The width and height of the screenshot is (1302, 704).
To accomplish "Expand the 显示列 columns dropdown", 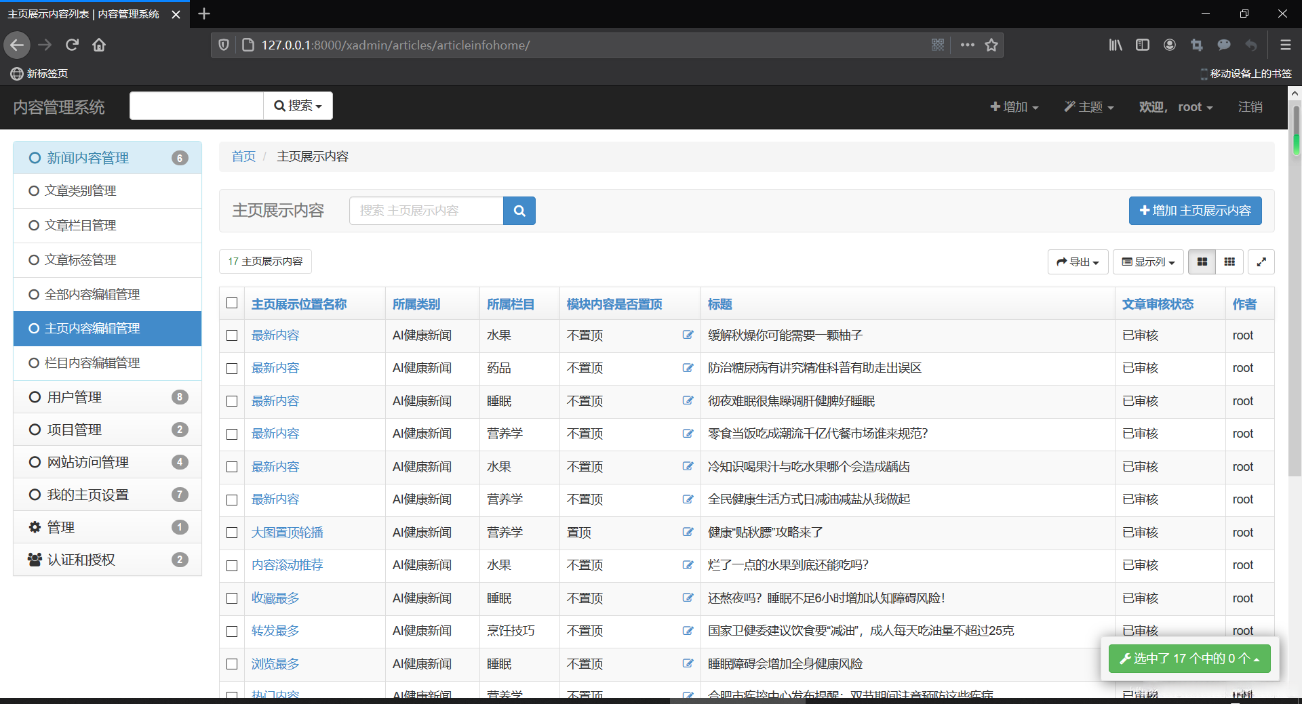I will (x=1147, y=262).
